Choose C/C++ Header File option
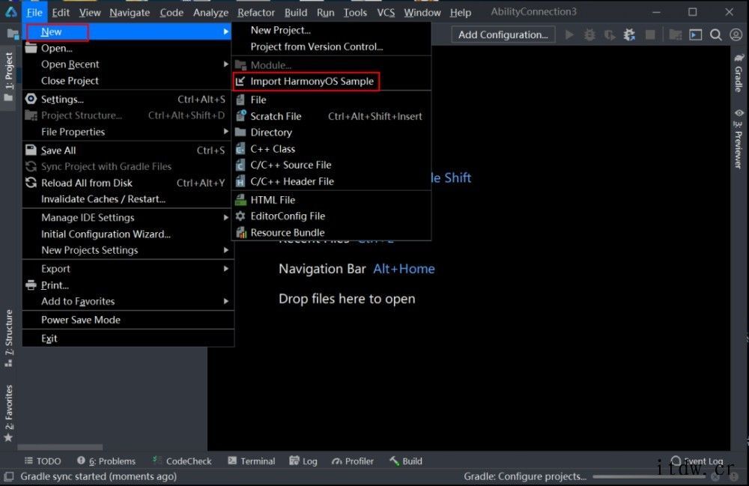Image resolution: width=749 pixels, height=486 pixels. (332, 181)
